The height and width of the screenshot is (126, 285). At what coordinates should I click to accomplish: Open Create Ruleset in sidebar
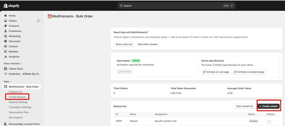click(17, 97)
